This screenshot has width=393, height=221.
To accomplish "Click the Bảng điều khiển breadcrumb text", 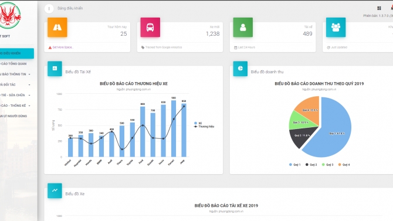I will 70,8.
